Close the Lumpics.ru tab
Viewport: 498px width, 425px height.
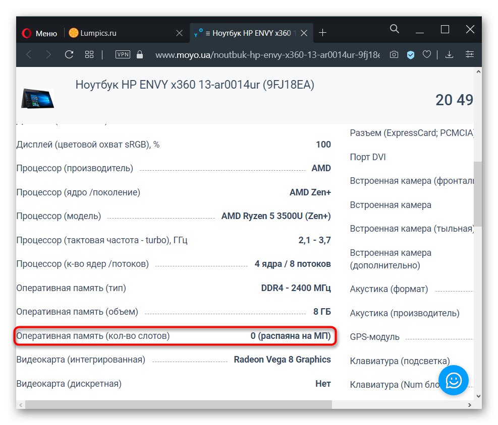(x=179, y=33)
